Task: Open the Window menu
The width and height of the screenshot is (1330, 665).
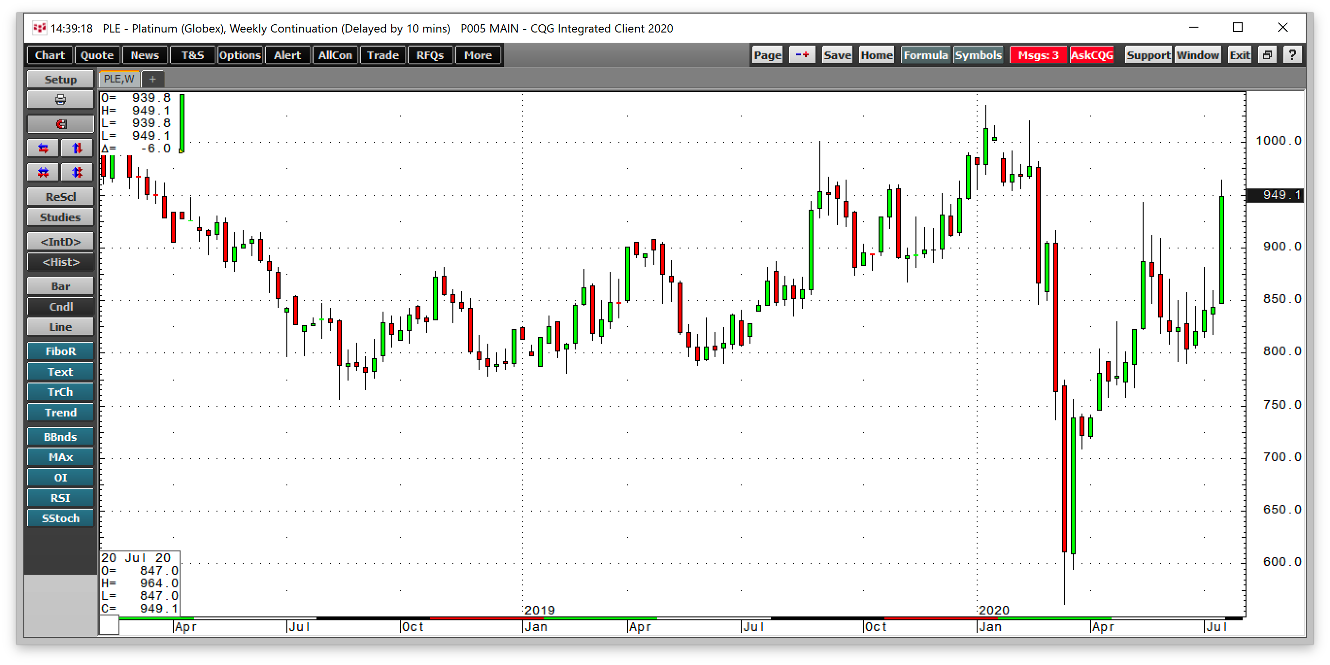Action: click(1197, 55)
